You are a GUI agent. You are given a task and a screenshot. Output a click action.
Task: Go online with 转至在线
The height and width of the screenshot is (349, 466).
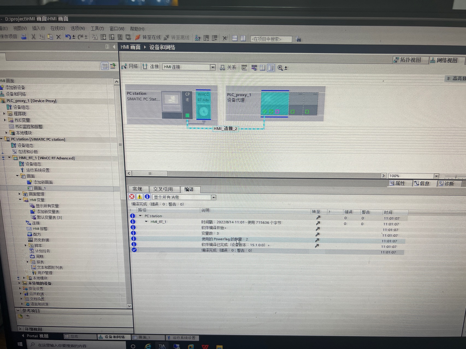click(x=148, y=37)
